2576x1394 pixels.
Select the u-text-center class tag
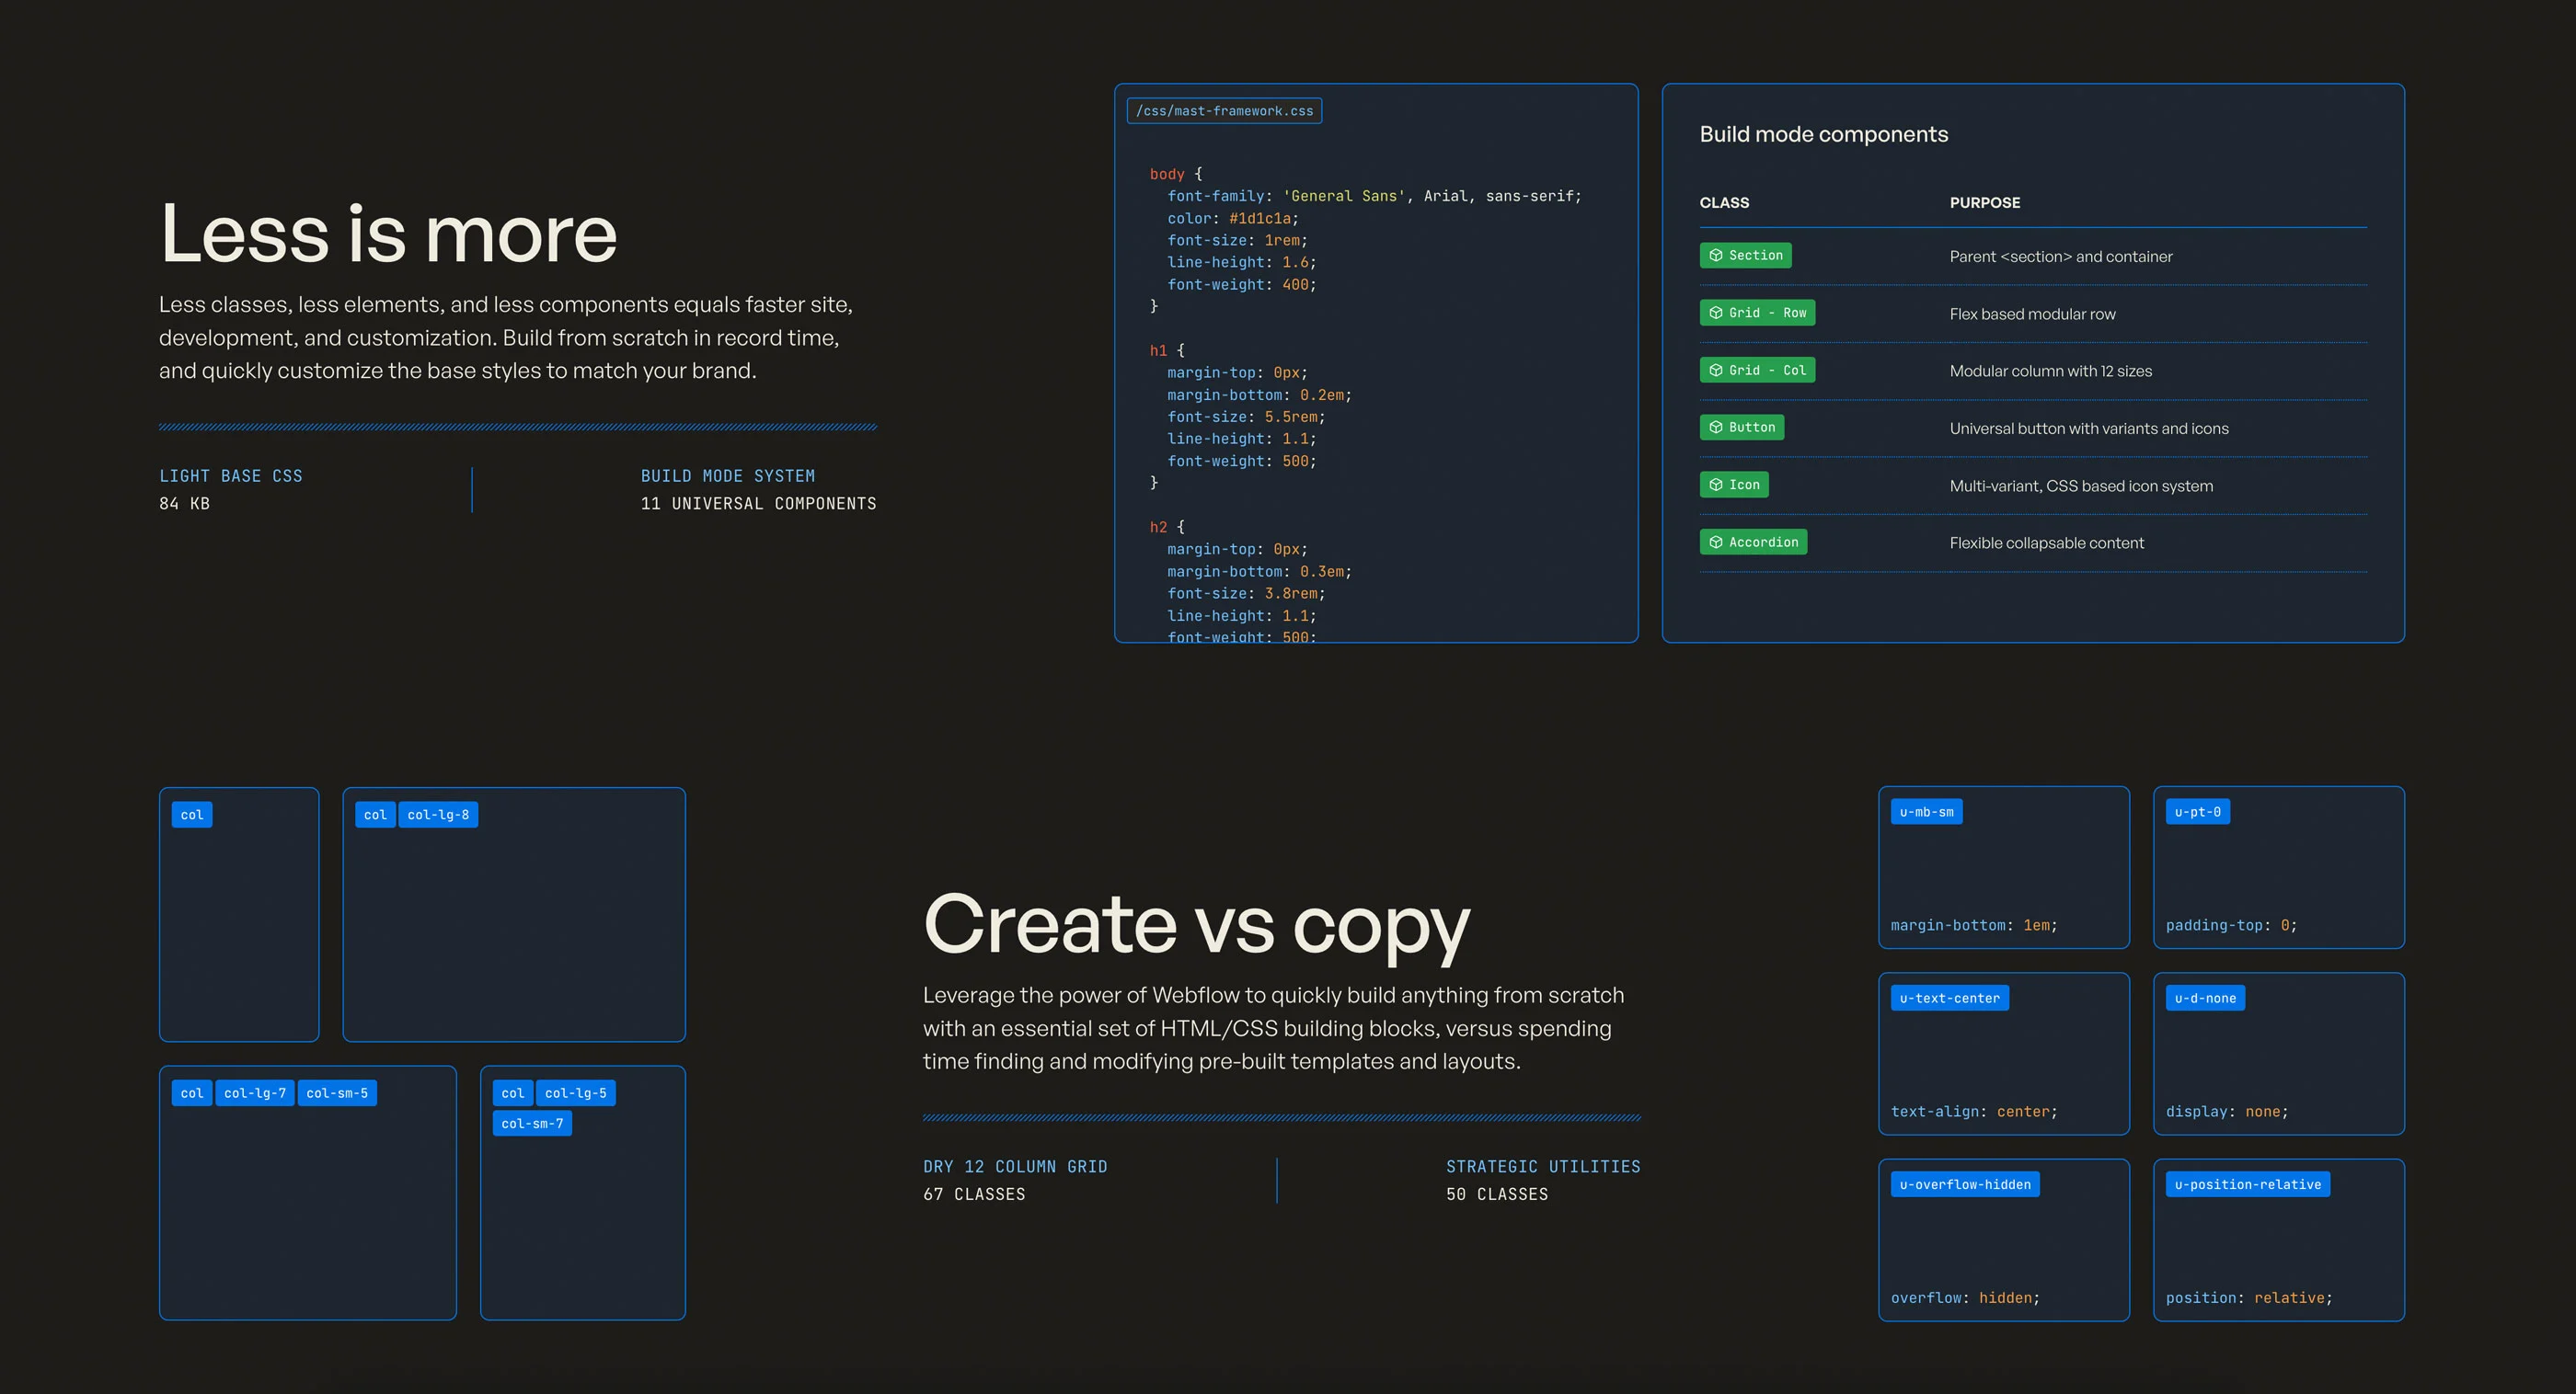1949,999
